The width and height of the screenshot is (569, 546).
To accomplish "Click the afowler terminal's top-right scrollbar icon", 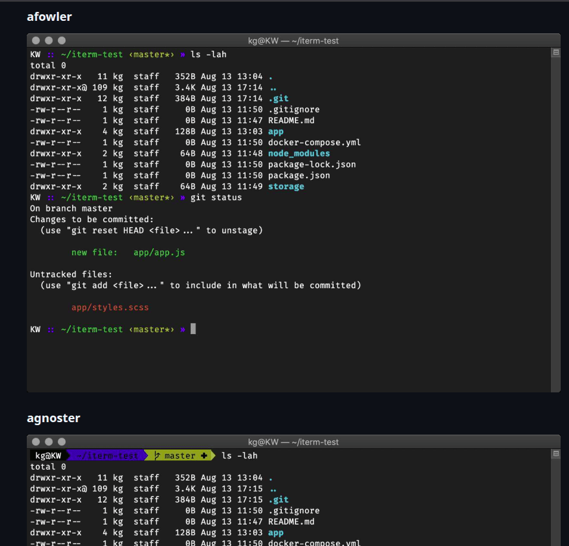I will tap(555, 53).
